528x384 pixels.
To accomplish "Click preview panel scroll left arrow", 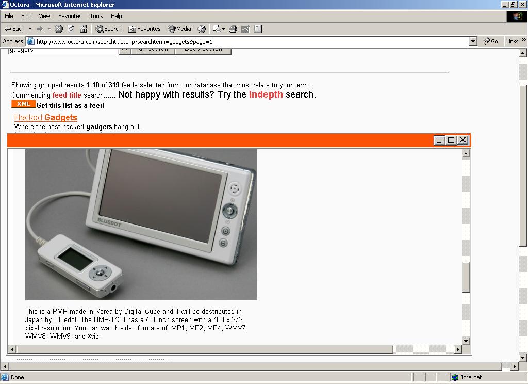I will pyautogui.click(x=12, y=349).
